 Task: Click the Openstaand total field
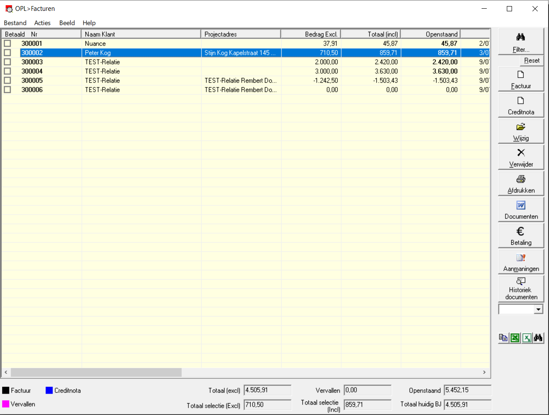[468, 390]
